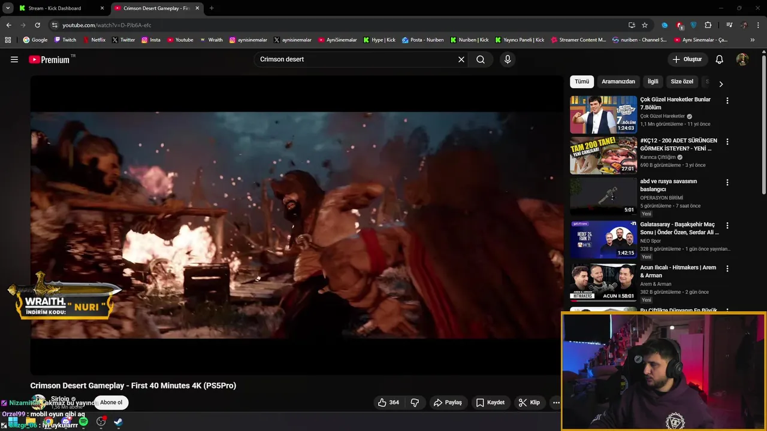The image size is (767, 431).
Task: Click the address bar URL youtube.com/watch
Action: [x=107, y=25]
